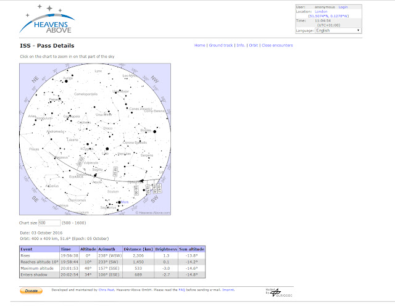Click the Event column header
The height and width of the screenshot is (306, 395).
pyautogui.click(x=39, y=249)
